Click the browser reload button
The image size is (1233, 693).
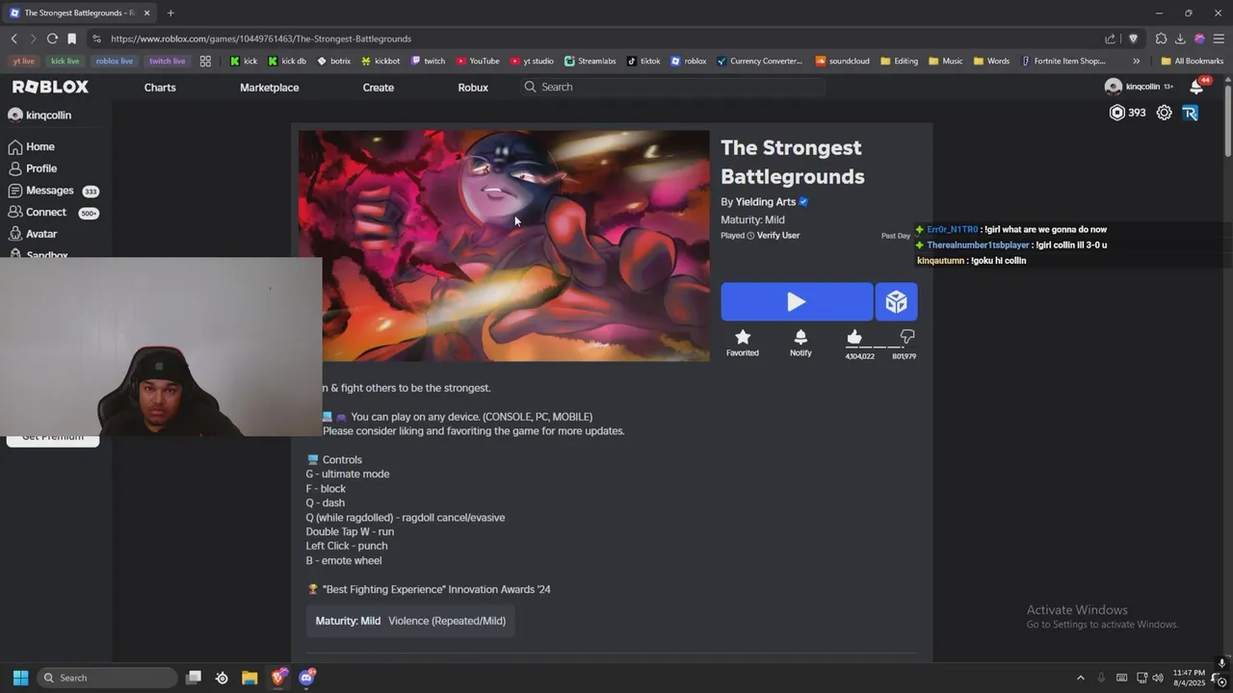pyautogui.click(x=52, y=38)
